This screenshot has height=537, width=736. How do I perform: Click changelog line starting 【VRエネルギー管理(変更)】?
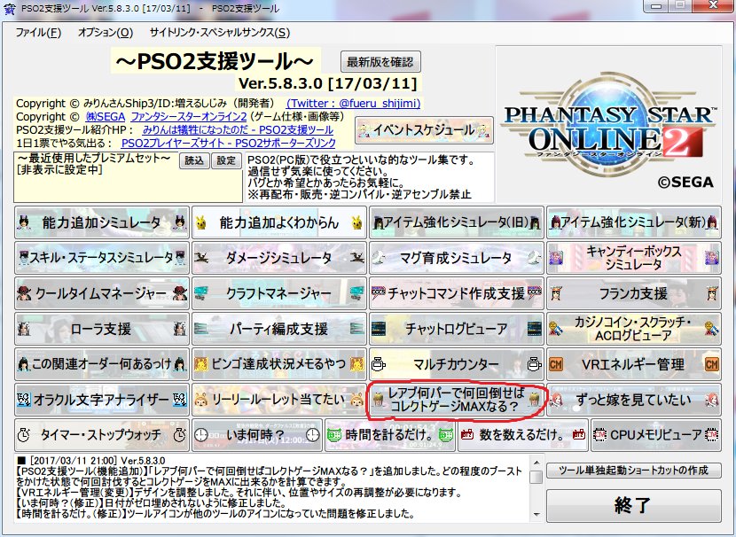point(239,493)
